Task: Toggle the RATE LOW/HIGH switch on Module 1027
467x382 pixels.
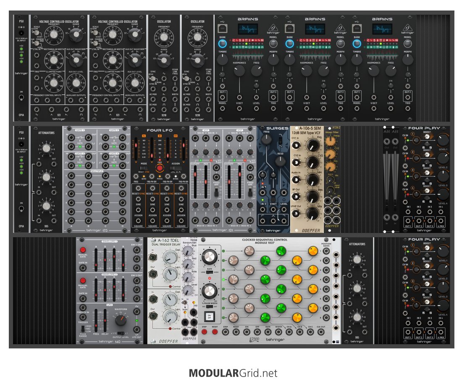Action: click(x=210, y=272)
